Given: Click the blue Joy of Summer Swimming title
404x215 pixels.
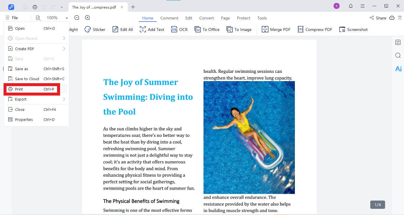Looking at the screenshot, I should pyautogui.click(x=148, y=97).
